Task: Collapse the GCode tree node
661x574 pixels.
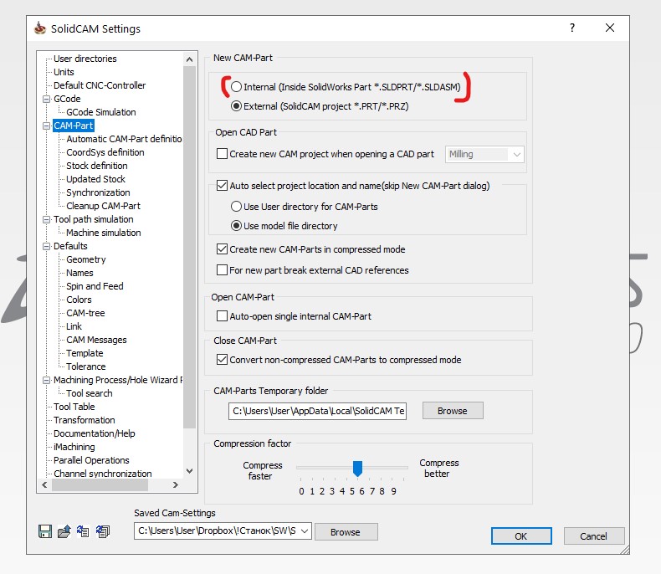Action: click(46, 99)
